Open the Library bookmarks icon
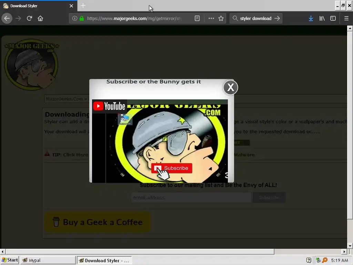Viewport: 353px width, 265px height. [x=322, y=18]
